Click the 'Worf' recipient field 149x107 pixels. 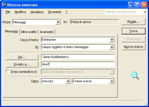[78, 64]
